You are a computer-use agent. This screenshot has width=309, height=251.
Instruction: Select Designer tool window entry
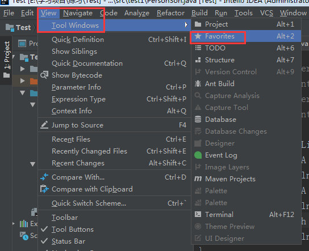[x=247, y=143]
